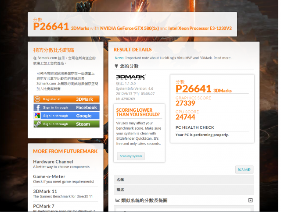Click the CPU score value 24744
Screen dimensions: 281x212
point(185,117)
